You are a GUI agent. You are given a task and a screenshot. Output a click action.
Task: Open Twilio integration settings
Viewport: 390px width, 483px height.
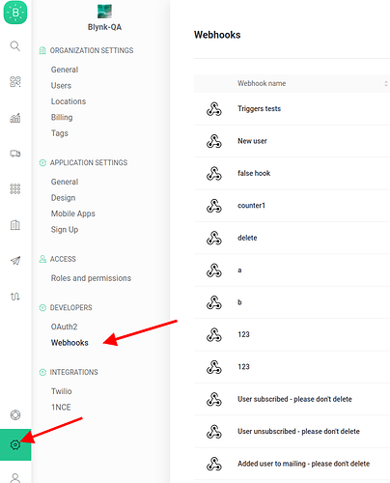pyautogui.click(x=62, y=391)
